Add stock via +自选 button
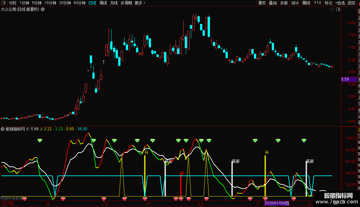This screenshot has width=360, height=207. (340, 3)
